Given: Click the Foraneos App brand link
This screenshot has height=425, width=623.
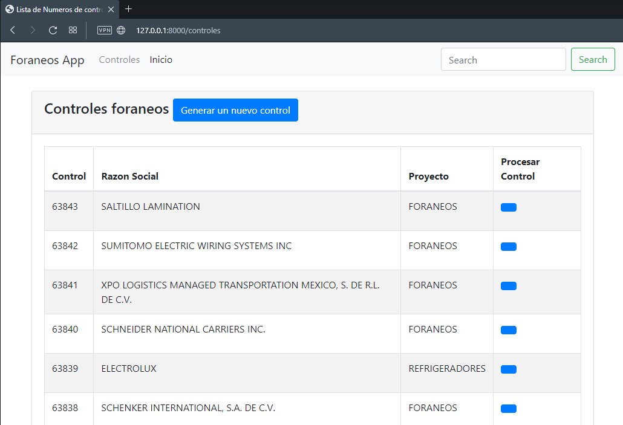Looking at the screenshot, I should 47,60.
